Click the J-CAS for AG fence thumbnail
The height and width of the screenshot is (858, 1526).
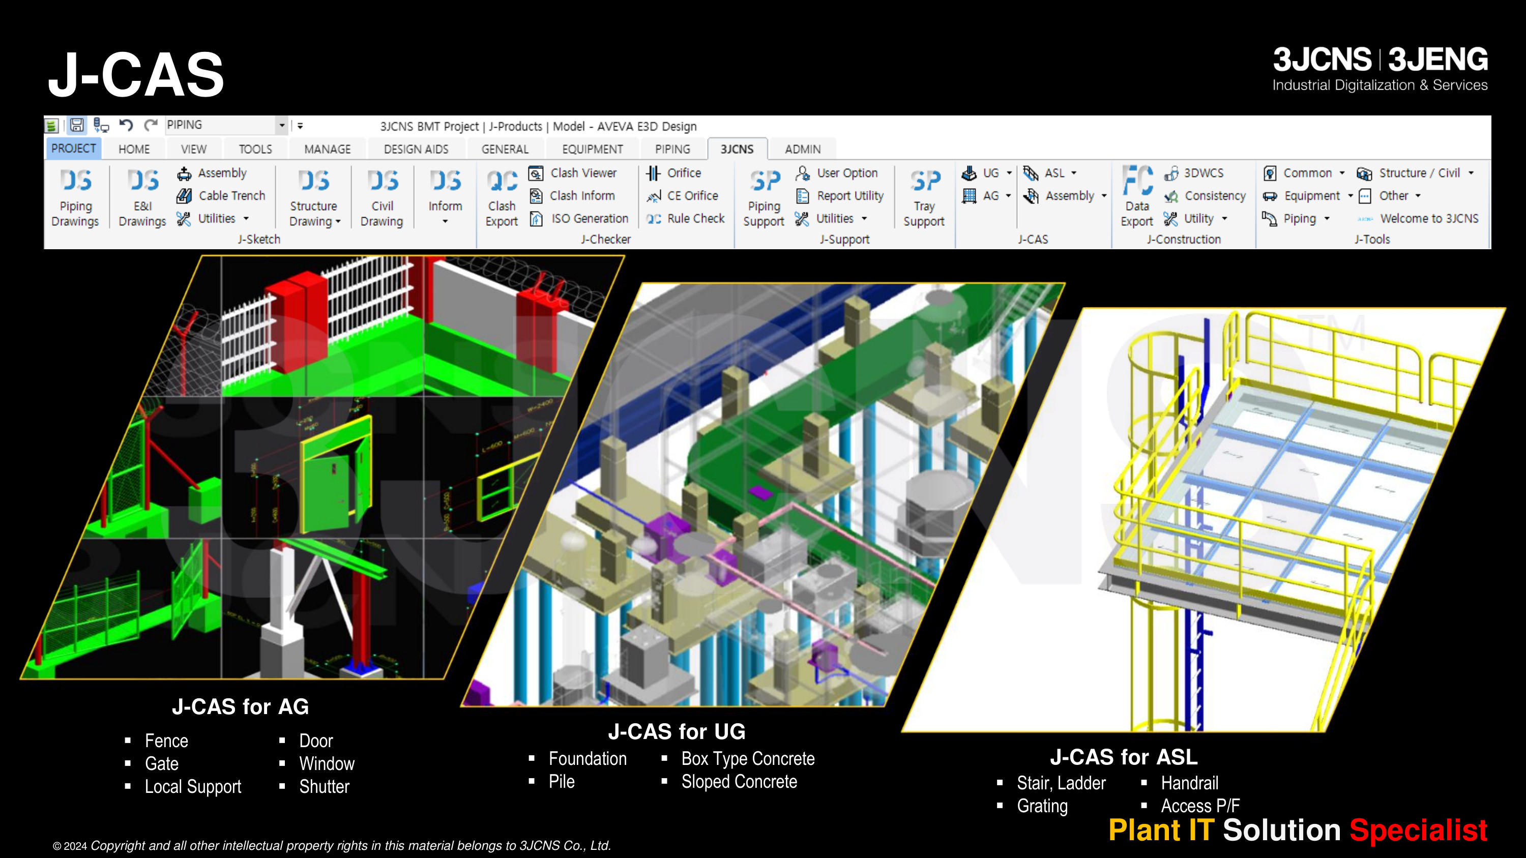323,466
